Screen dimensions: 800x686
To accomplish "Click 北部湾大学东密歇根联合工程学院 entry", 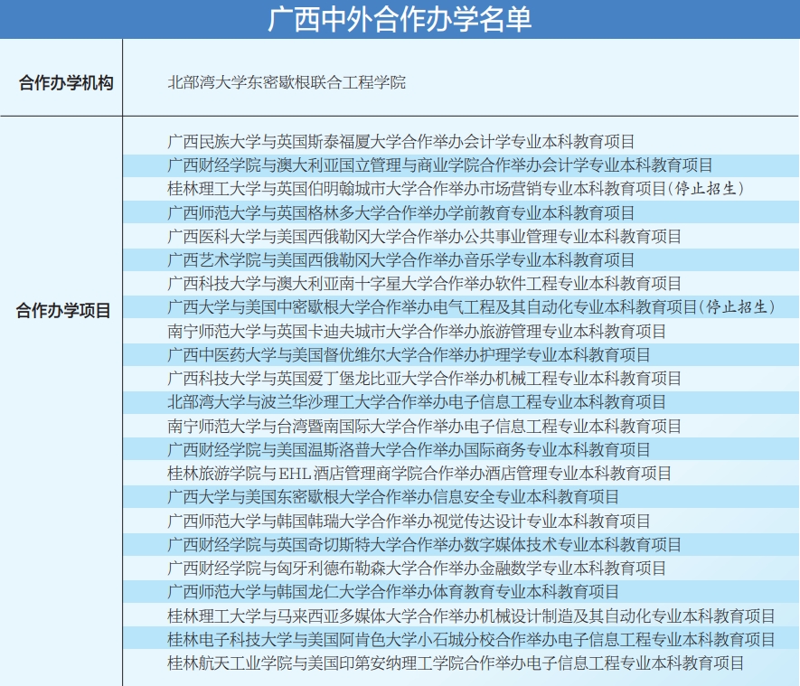I will pos(287,82).
